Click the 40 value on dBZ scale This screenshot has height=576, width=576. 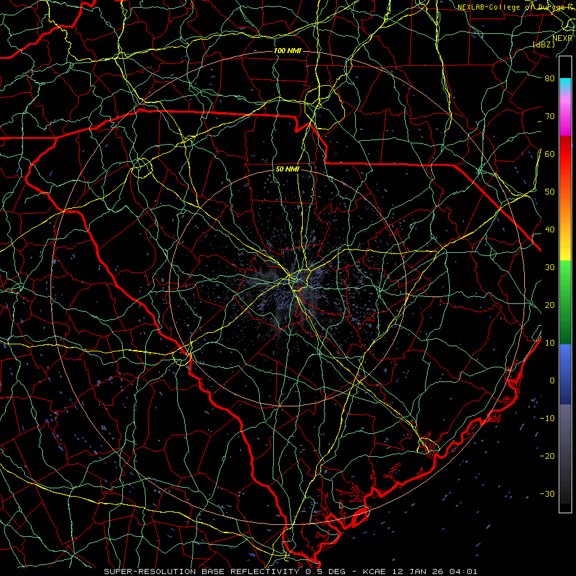click(x=550, y=230)
